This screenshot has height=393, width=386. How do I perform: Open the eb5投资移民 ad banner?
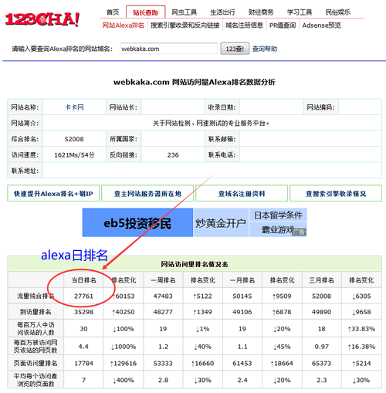pos(137,222)
